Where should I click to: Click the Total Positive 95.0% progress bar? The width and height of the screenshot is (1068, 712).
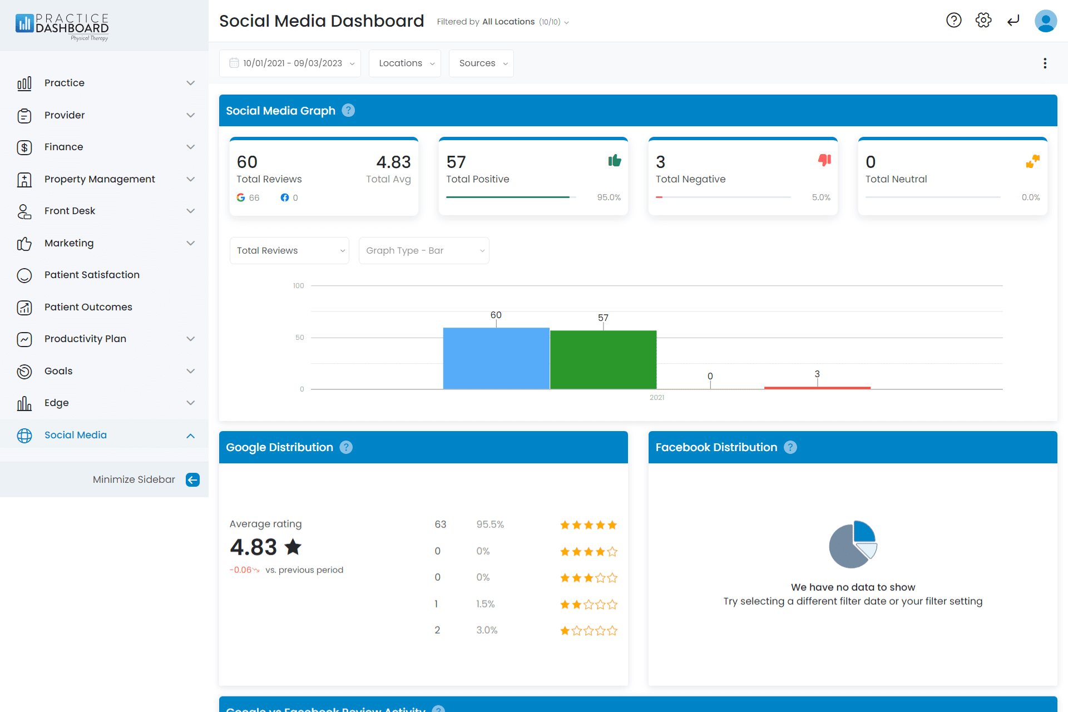(x=511, y=197)
